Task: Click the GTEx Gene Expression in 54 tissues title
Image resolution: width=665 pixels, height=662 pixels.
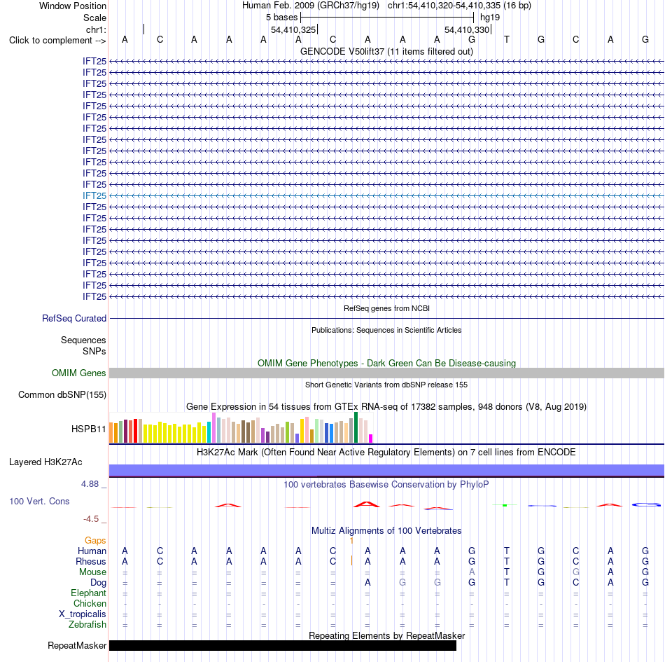Action: click(x=386, y=406)
